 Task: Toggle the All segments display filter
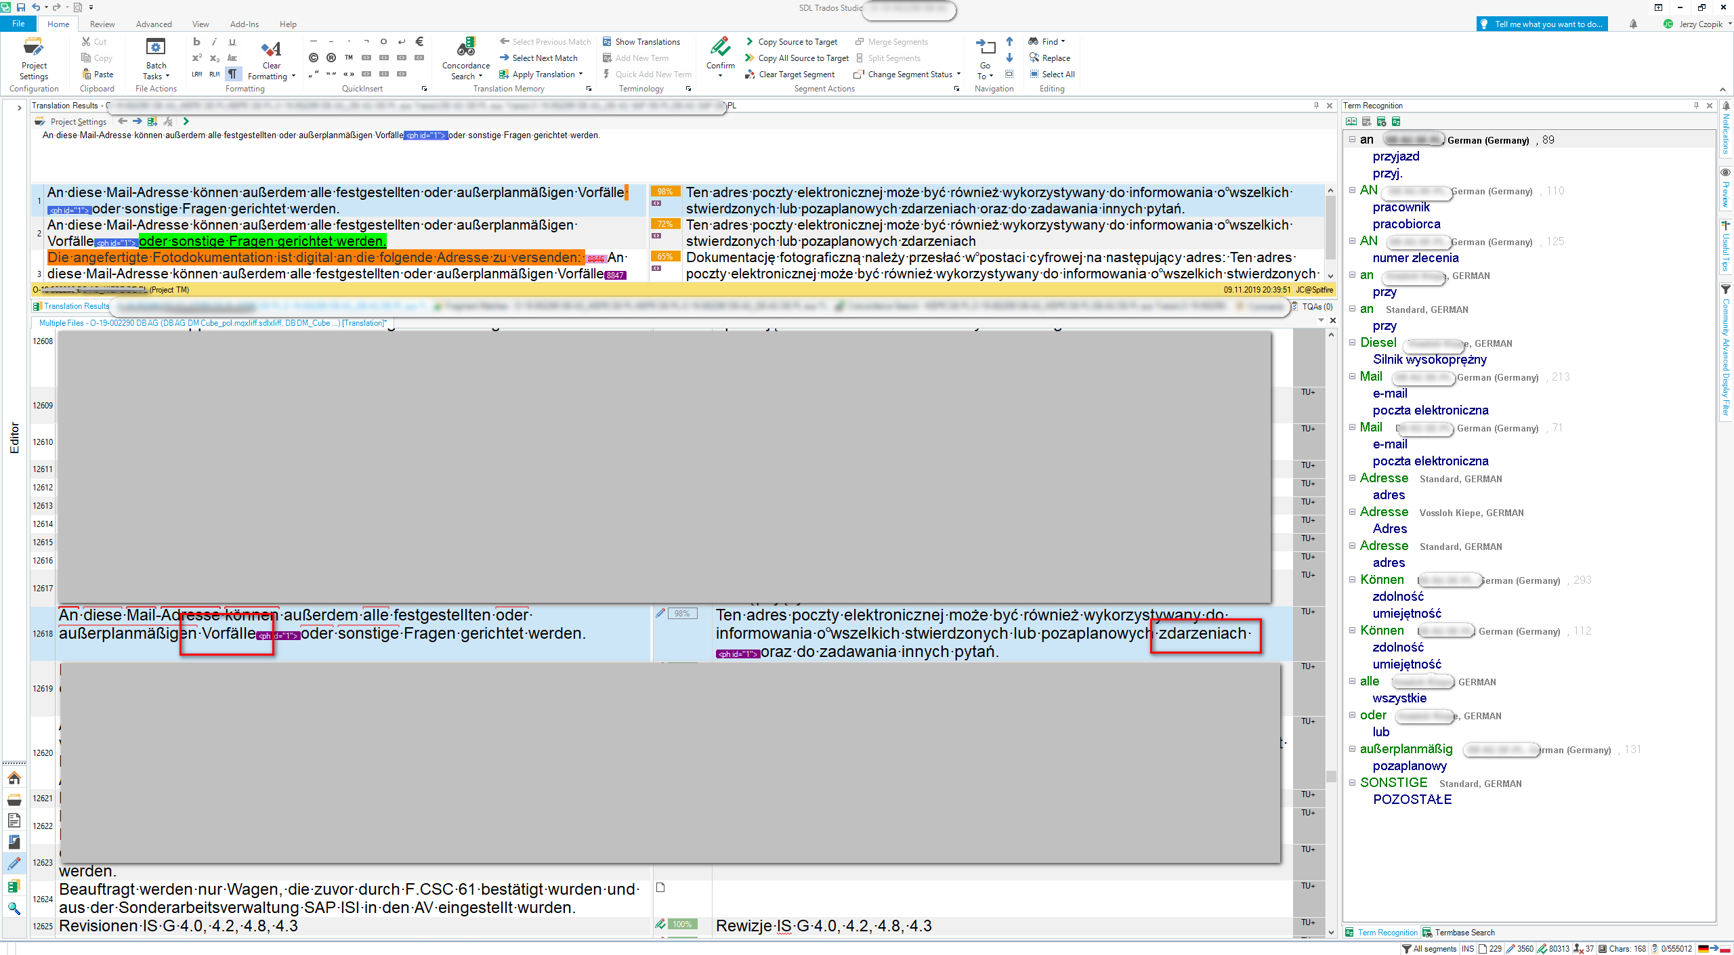click(1429, 948)
